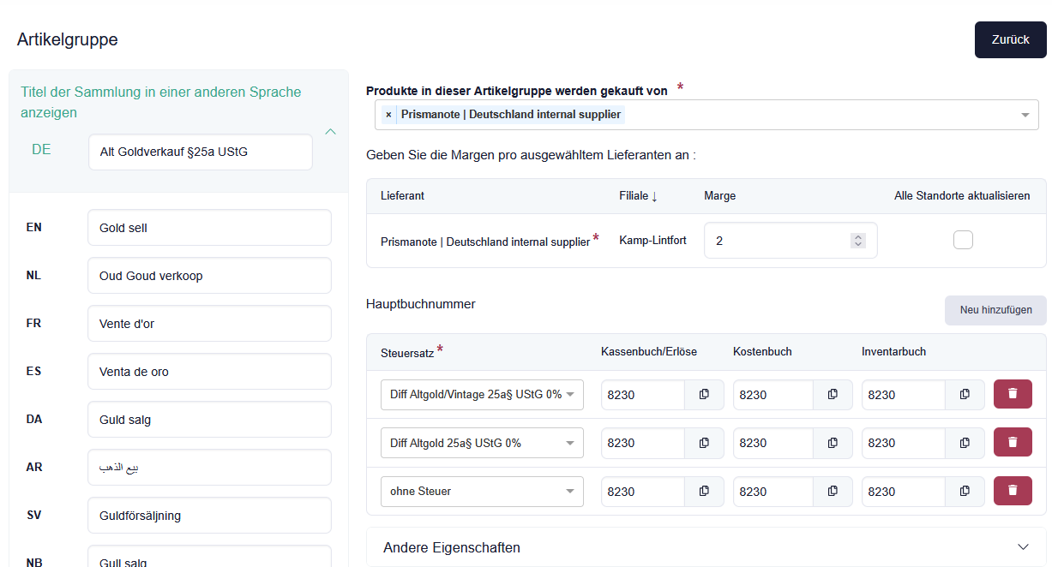Sort by Filiale column header
This screenshot has height=567, width=1052.
pos(638,196)
